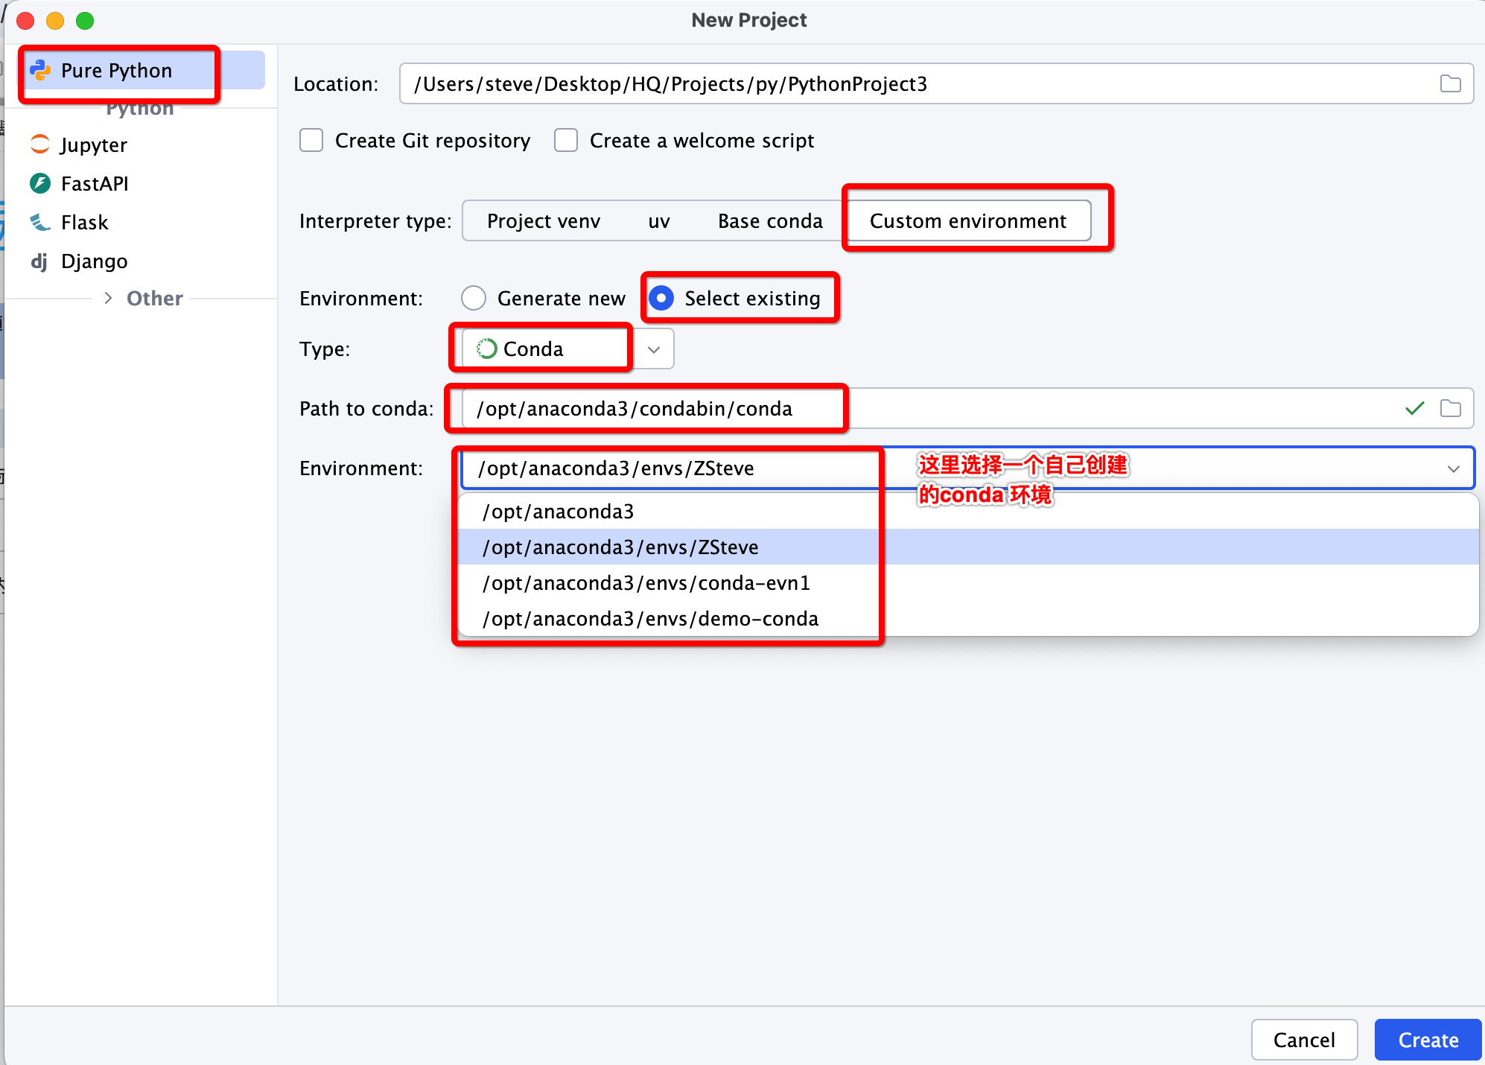Choose Jupyter project type icon
This screenshot has width=1485, height=1065.
pyautogui.click(x=40, y=144)
